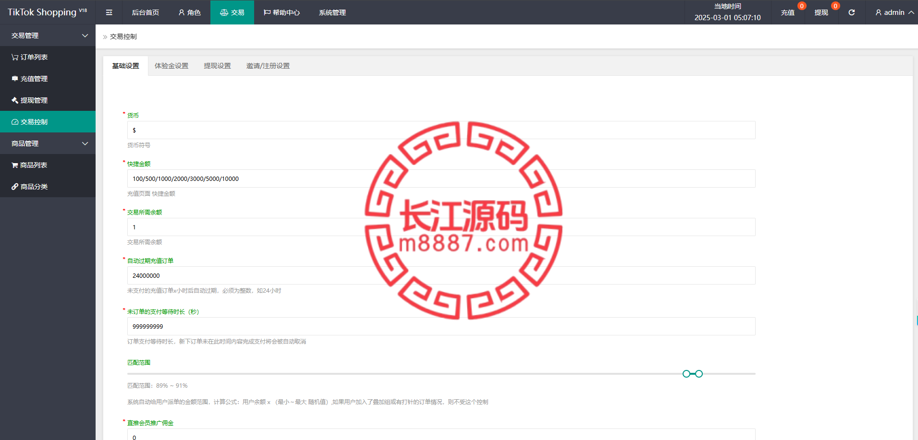
Task: Click the 货币符号 hint text
Action: [x=139, y=145]
